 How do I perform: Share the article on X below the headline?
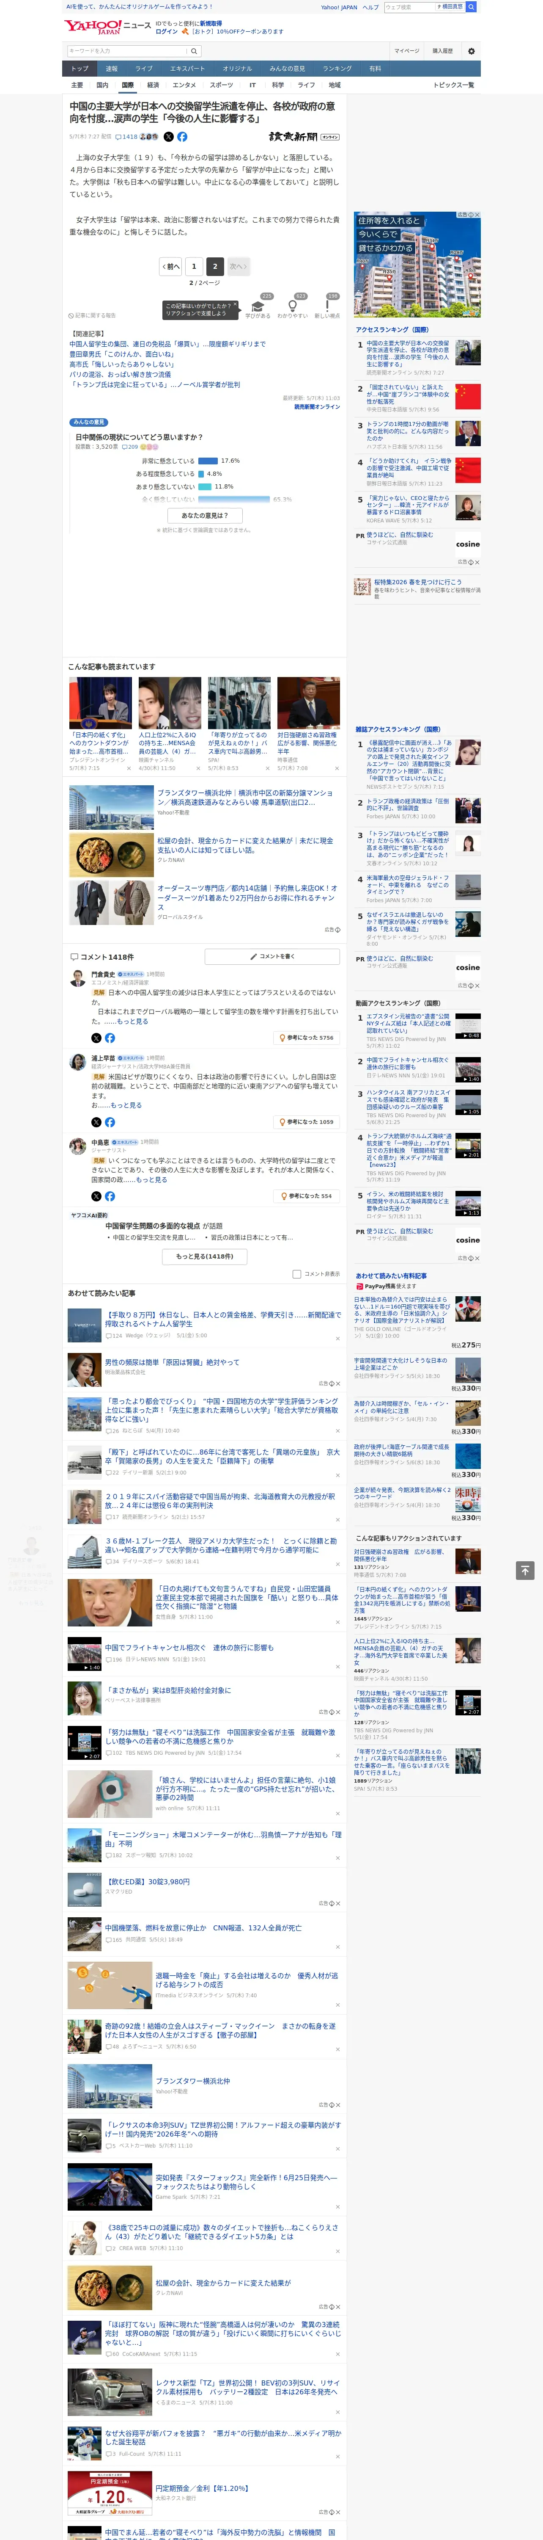point(168,137)
